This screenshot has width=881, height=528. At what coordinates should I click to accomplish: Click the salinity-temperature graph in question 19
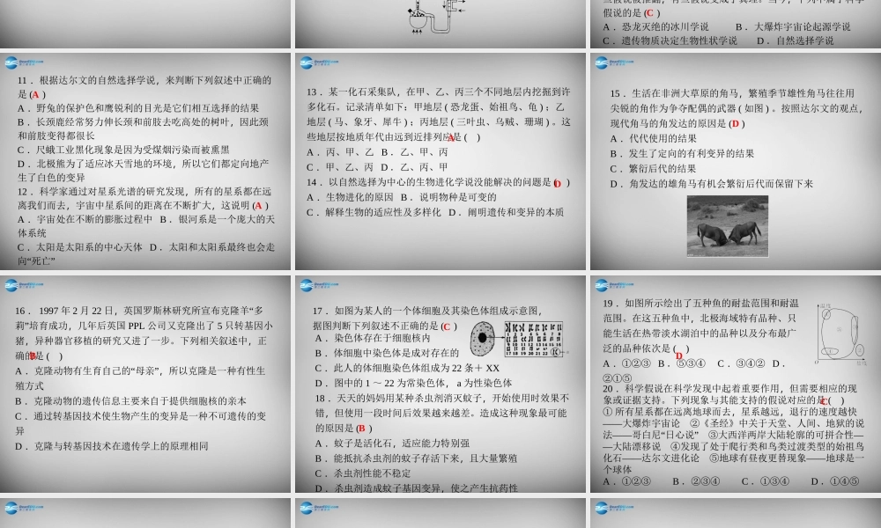[x=841, y=334]
